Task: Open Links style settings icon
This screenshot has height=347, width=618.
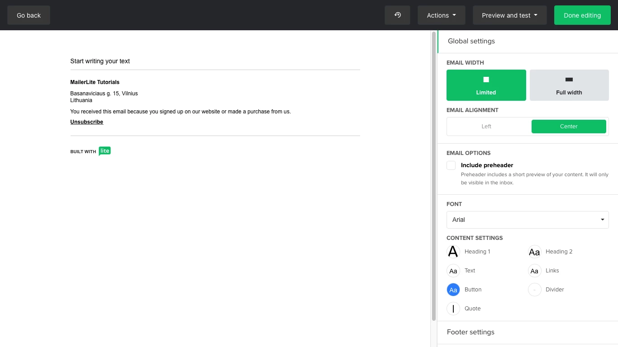Action: 534,271
